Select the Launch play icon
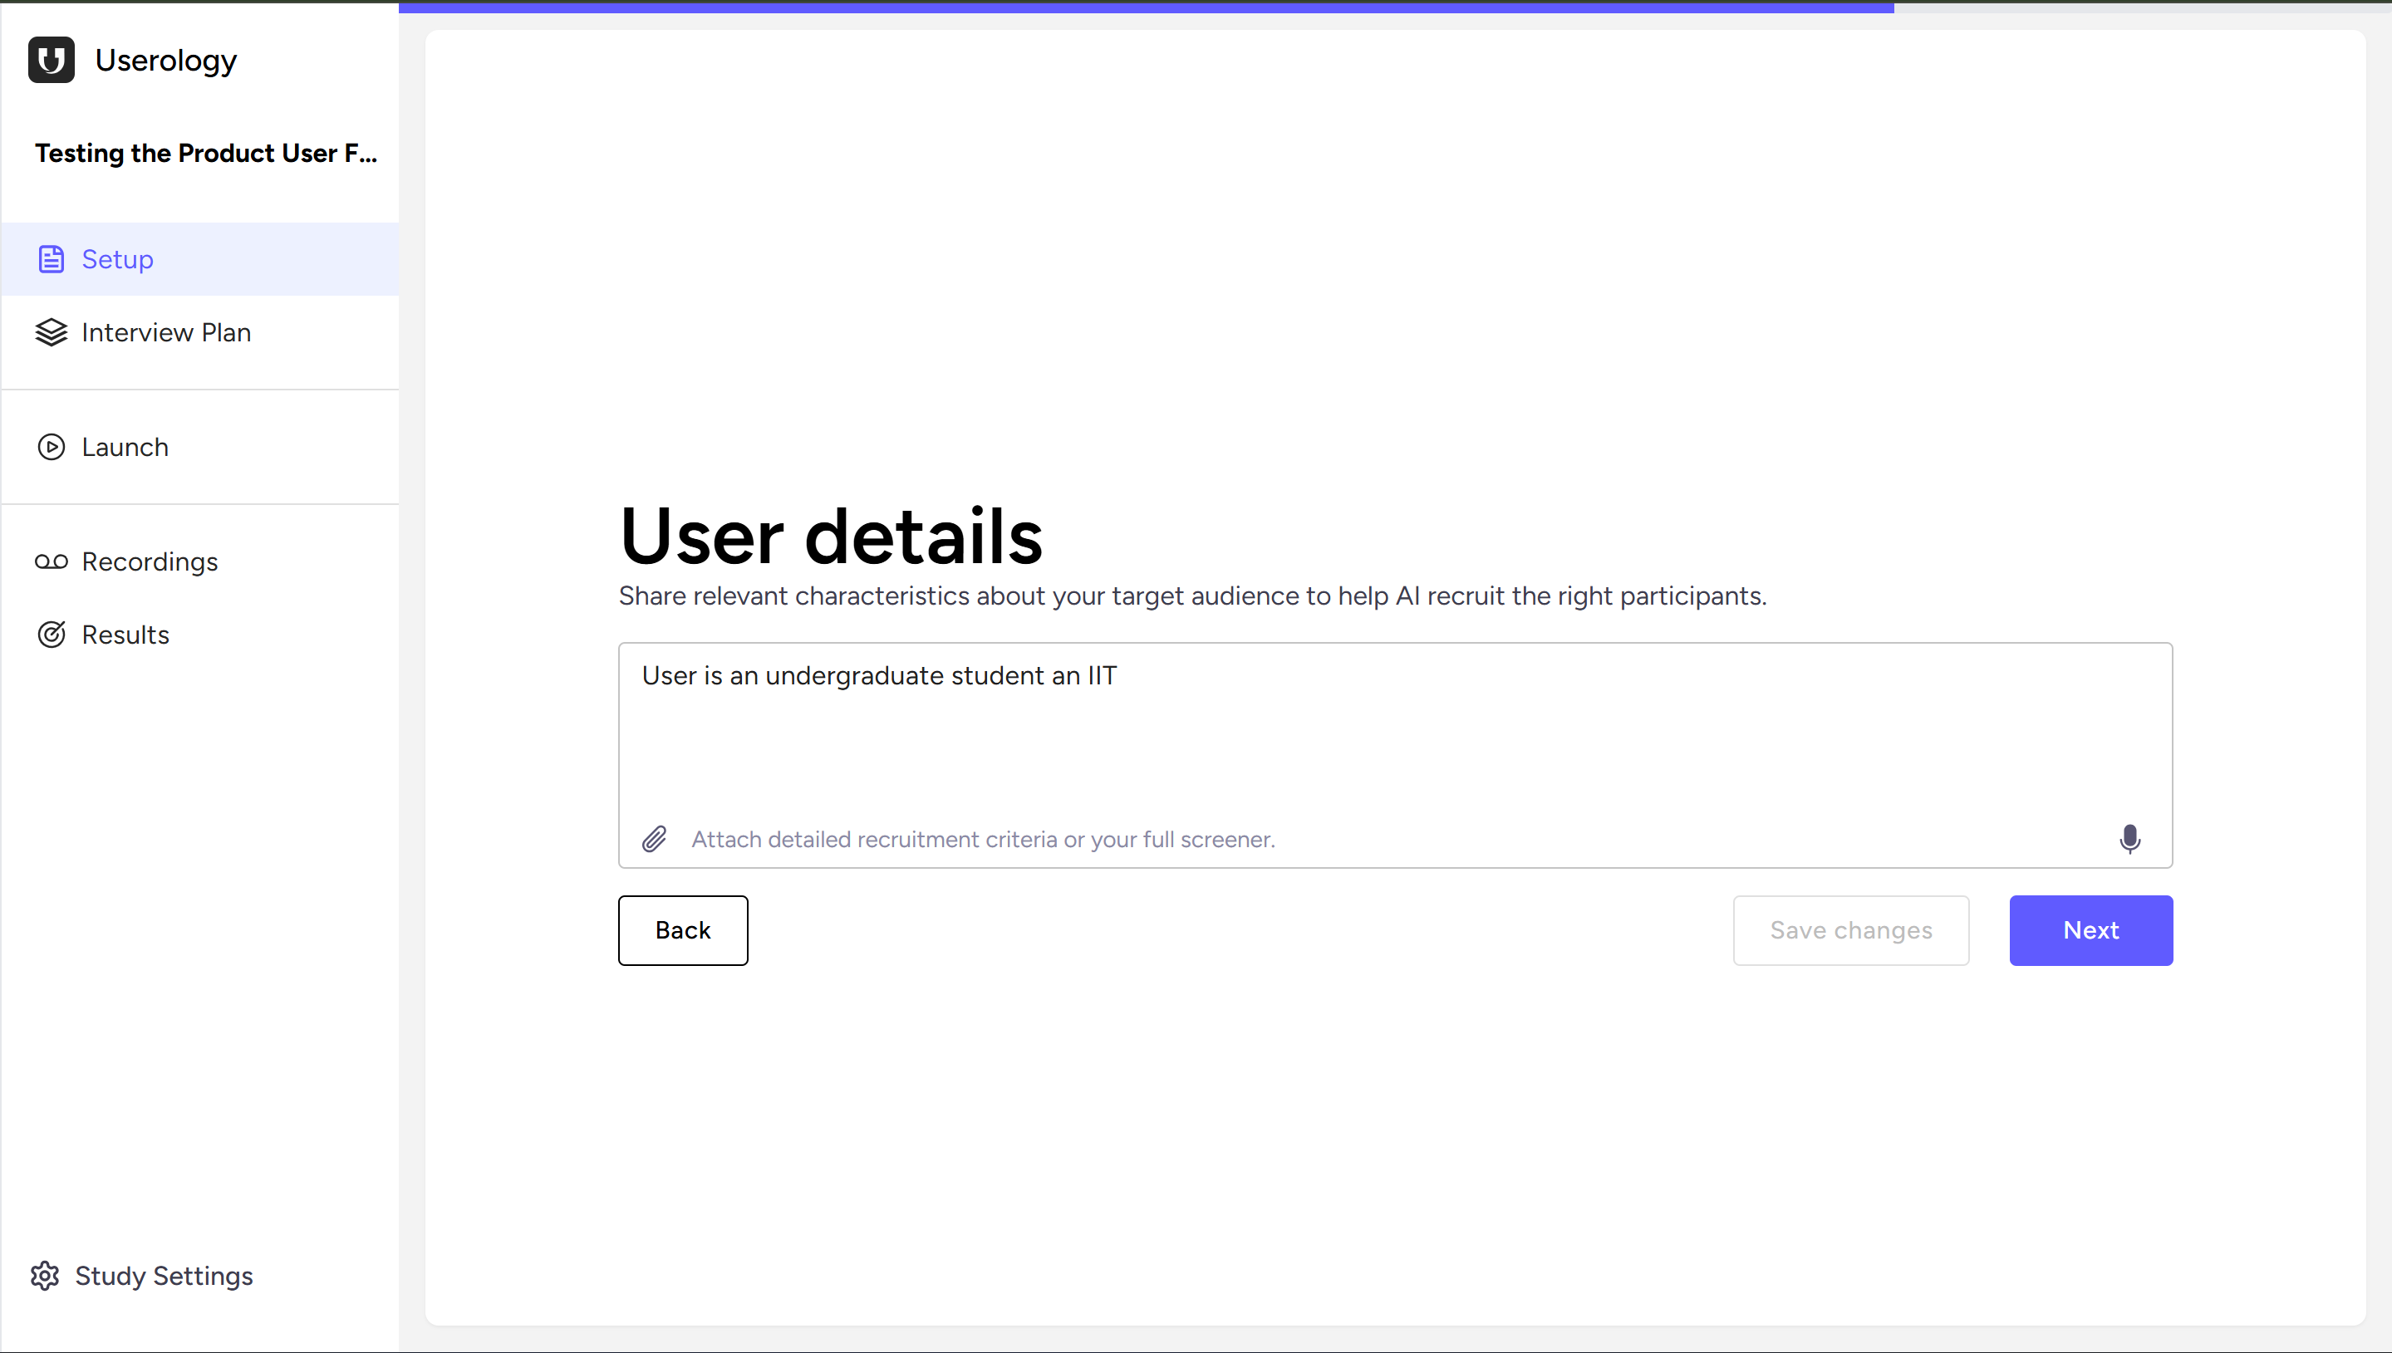Screen dimensions: 2392x1353 coord(52,447)
